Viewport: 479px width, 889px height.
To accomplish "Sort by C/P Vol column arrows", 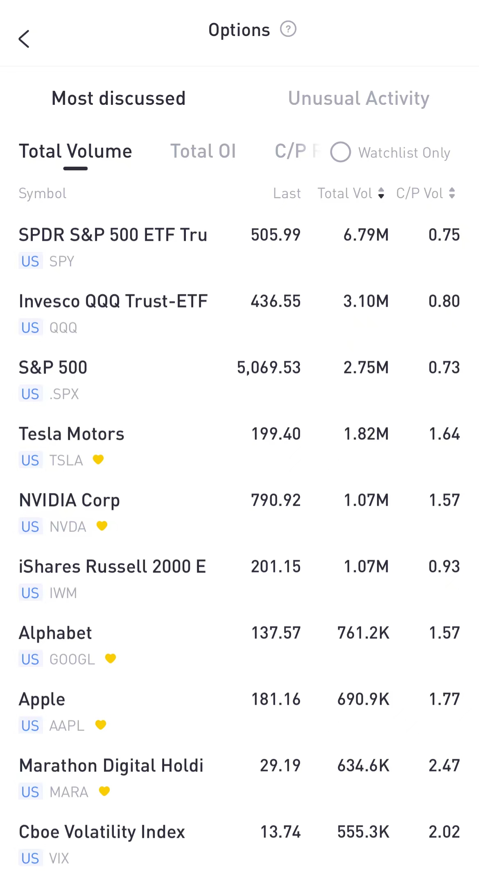I will (x=452, y=193).
